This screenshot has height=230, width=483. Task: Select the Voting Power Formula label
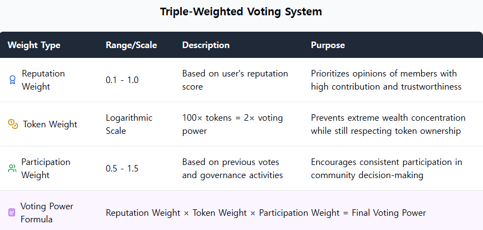(x=46, y=213)
